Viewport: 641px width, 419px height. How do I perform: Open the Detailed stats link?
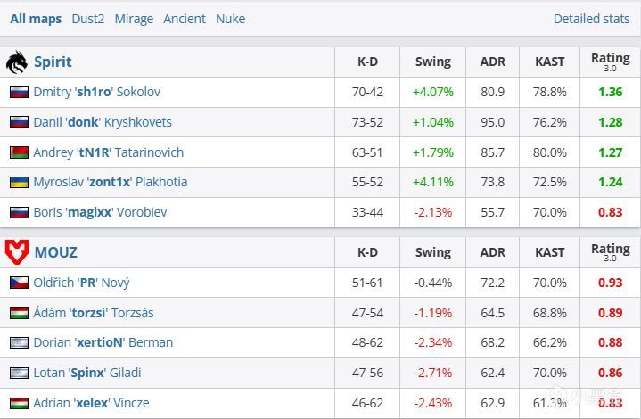[591, 19]
